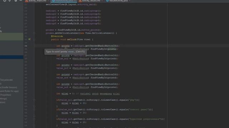Select the active MainActivity.java tab
Viewport: 229px width, 128px height.
click(x=64, y=1)
